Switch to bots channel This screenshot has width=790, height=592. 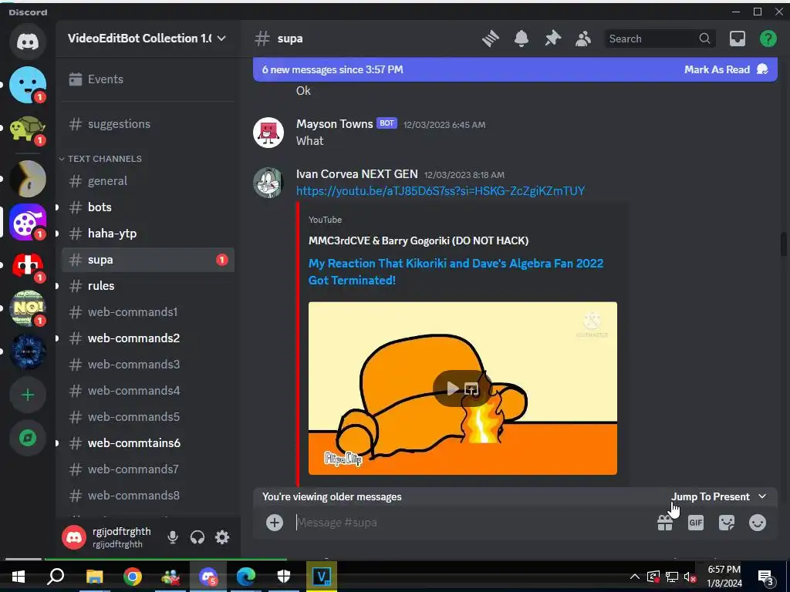tap(148, 207)
